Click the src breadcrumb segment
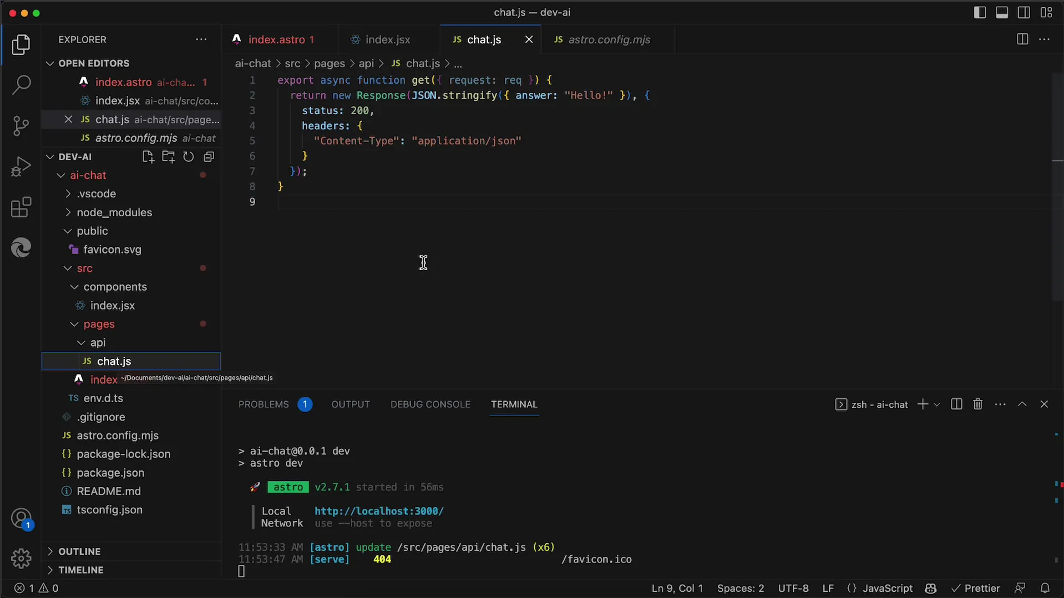Viewport: 1064px width, 598px height. coord(292,64)
